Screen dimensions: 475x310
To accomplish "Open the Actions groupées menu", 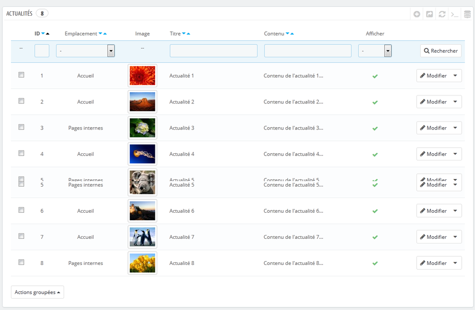I will coord(38,292).
